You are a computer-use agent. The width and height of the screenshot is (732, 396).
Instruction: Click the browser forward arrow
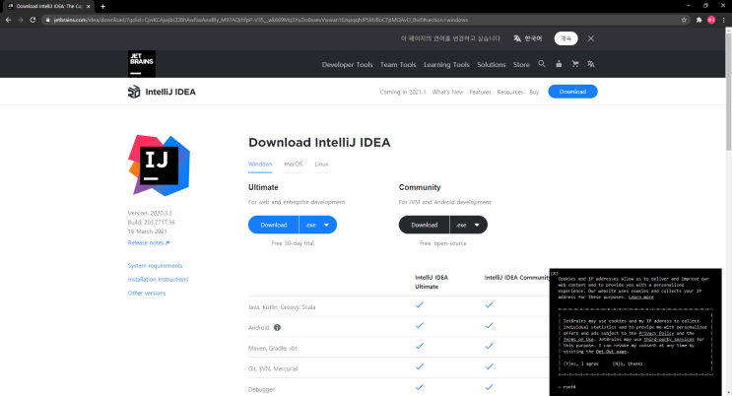tap(20, 20)
